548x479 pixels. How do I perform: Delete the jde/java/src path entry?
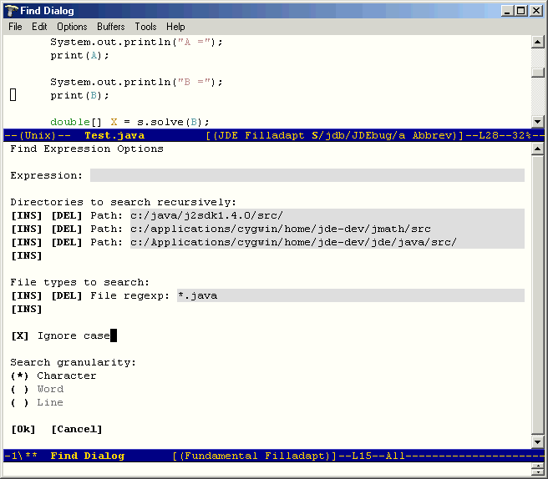66,242
